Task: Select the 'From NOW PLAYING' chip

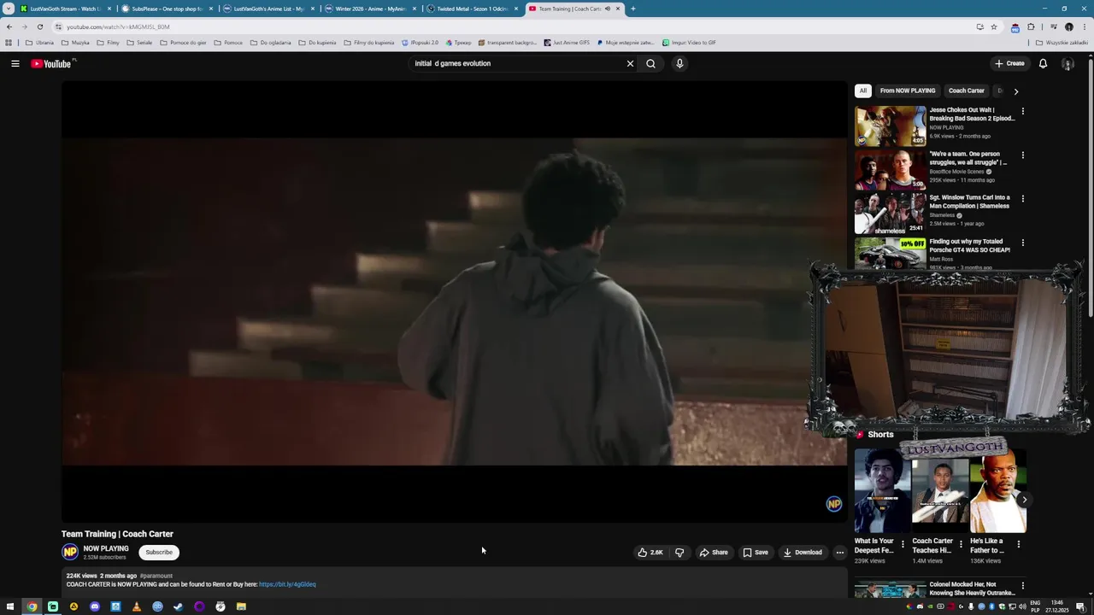Action: click(908, 91)
